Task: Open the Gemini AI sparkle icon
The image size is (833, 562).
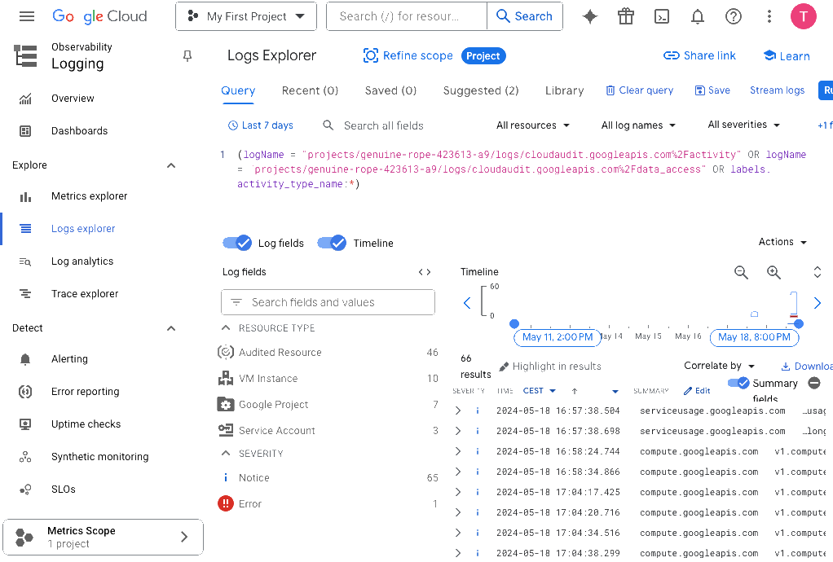Action: click(590, 16)
